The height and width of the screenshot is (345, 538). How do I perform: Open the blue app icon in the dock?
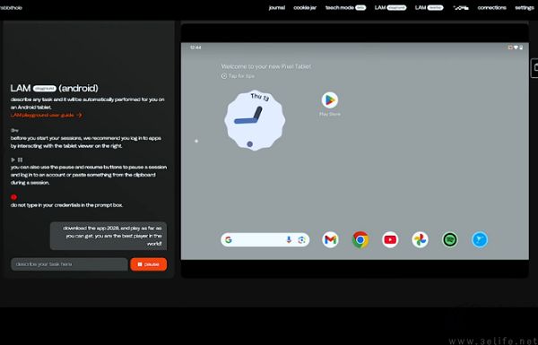pyautogui.click(x=480, y=239)
